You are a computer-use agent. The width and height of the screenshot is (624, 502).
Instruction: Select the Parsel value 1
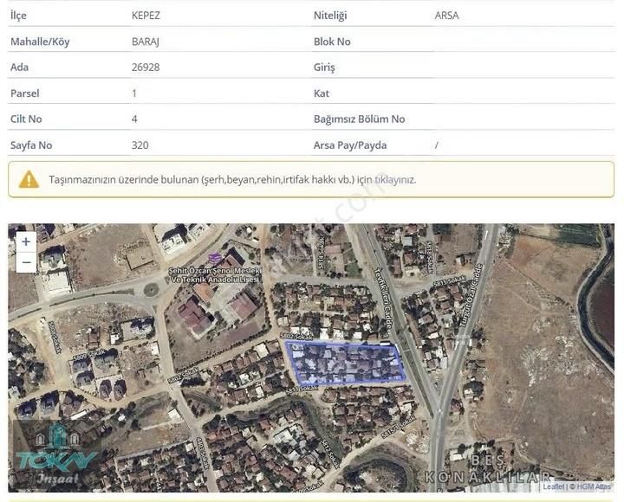click(x=134, y=93)
